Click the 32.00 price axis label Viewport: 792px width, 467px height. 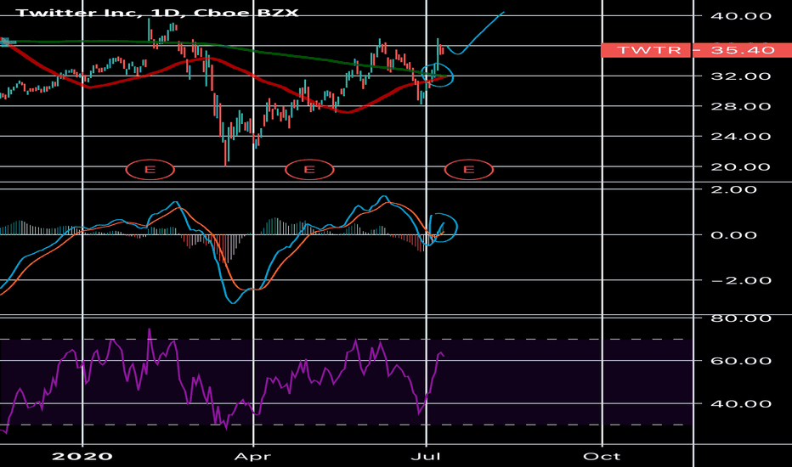[x=741, y=76]
